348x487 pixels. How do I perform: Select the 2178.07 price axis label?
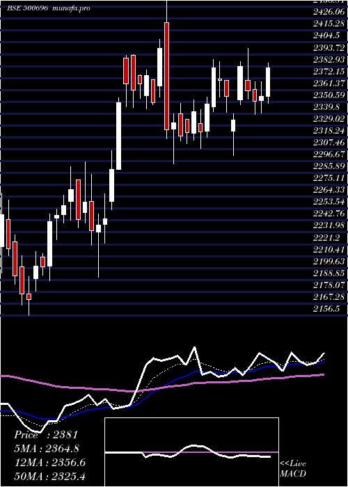[x=329, y=285]
